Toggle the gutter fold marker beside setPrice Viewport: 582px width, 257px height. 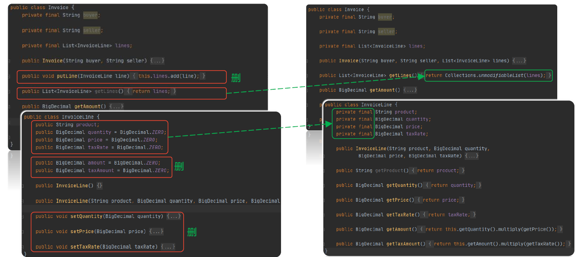pyautogui.click(x=23, y=231)
